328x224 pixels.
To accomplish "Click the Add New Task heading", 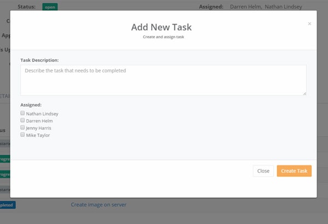I will coord(161,27).
